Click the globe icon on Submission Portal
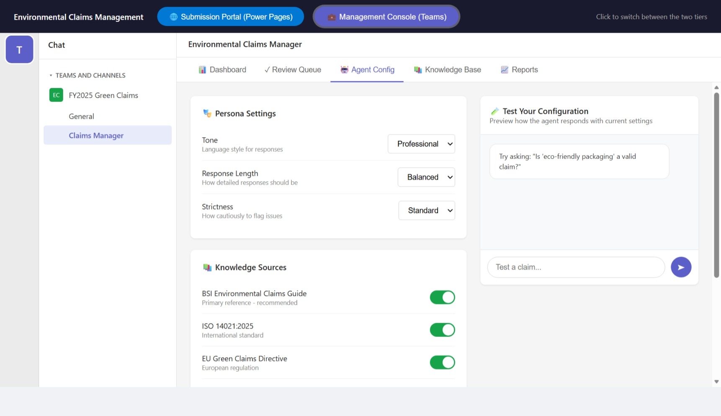Image resolution: width=721 pixels, height=416 pixels. [173, 17]
